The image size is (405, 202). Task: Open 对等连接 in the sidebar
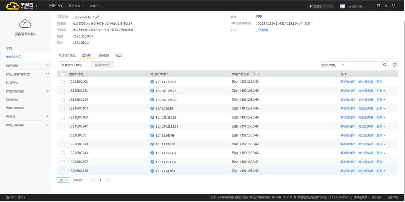(x=12, y=99)
